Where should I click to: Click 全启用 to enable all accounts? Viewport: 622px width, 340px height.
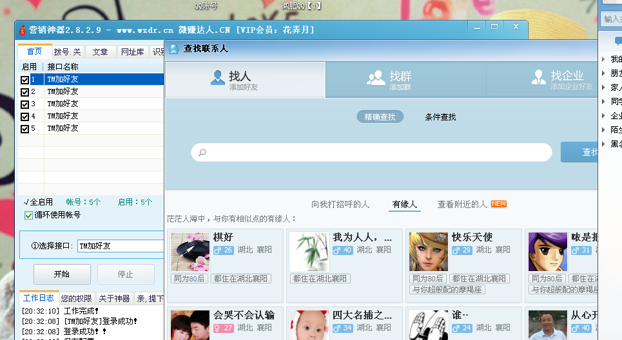click(38, 202)
